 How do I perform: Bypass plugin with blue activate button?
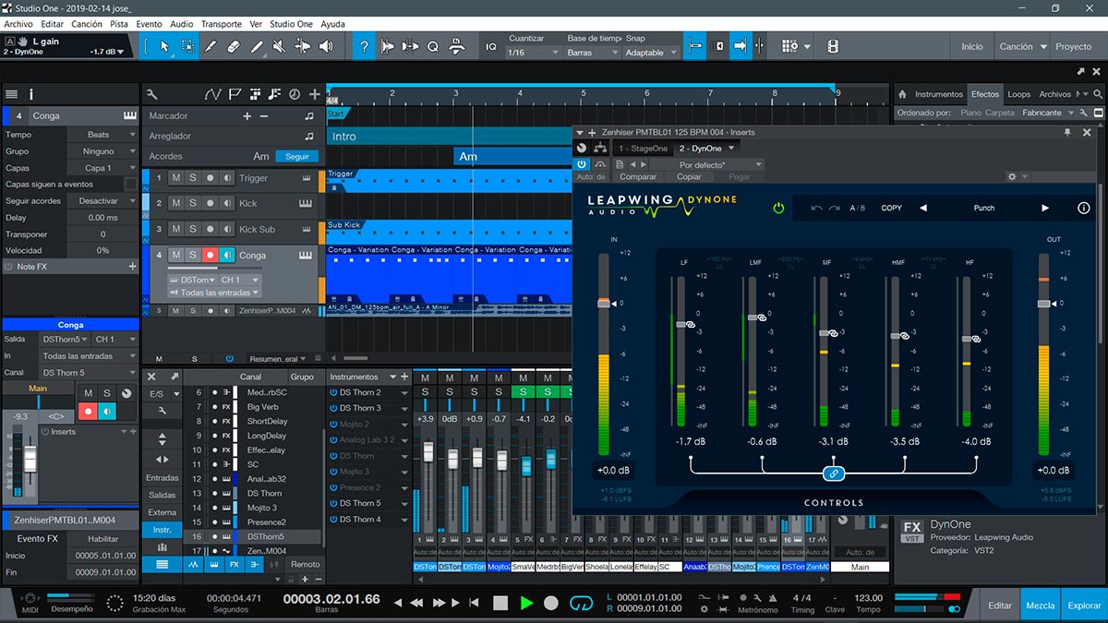(x=583, y=164)
